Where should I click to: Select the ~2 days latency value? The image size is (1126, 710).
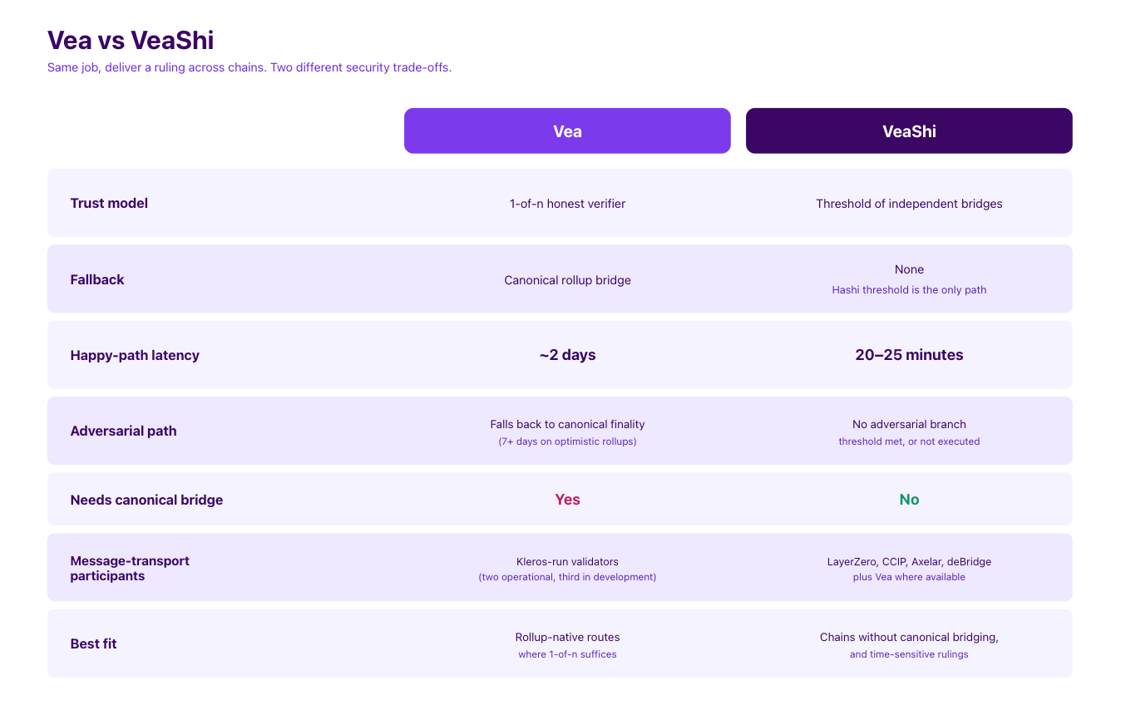(x=567, y=355)
